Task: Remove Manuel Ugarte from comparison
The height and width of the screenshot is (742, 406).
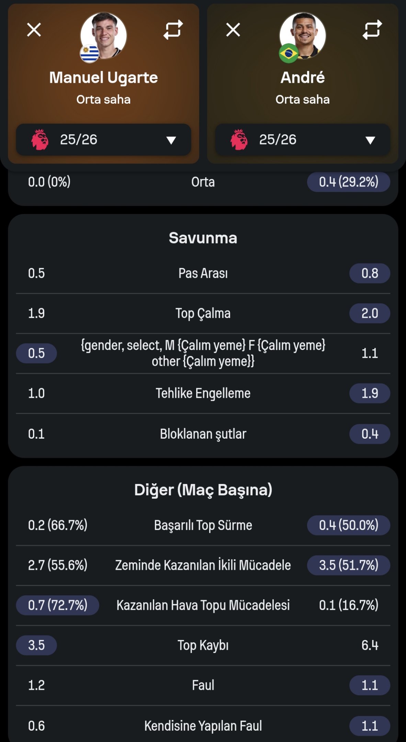Action: pyautogui.click(x=34, y=30)
